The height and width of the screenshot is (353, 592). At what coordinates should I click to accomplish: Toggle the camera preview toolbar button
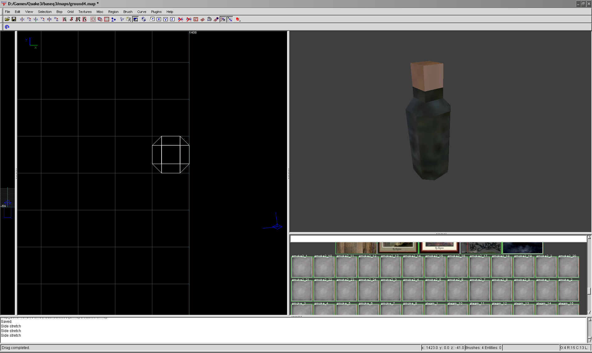pos(135,19)
